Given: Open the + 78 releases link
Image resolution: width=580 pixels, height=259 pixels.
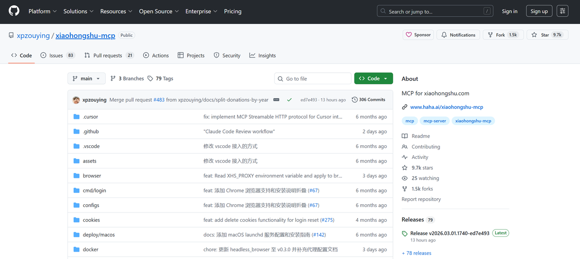Looking at the screenshot, I should pos(416,253).
